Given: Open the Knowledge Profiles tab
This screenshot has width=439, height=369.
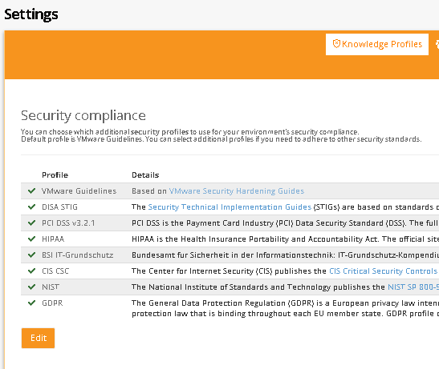Looking at the screenshot, I should tap(377, 44).
